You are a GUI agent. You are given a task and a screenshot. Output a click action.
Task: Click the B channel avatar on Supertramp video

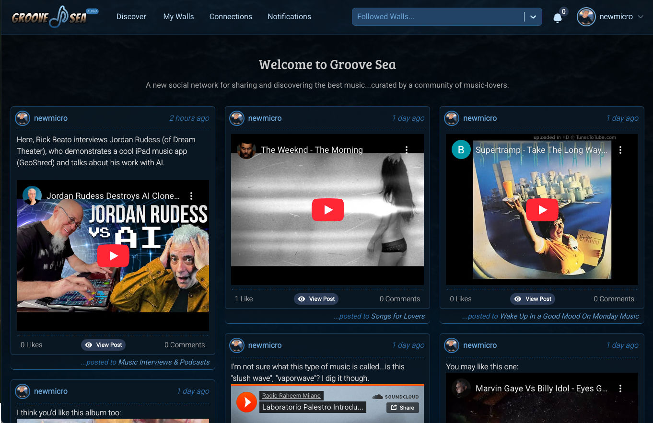461,149
